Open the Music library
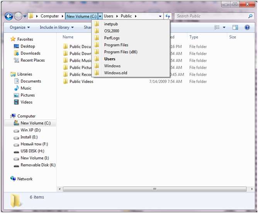258x213 pixels. [26, 88]
